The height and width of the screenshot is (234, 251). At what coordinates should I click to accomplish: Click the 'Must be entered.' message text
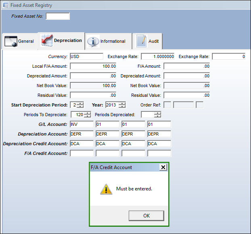(134, 189)
